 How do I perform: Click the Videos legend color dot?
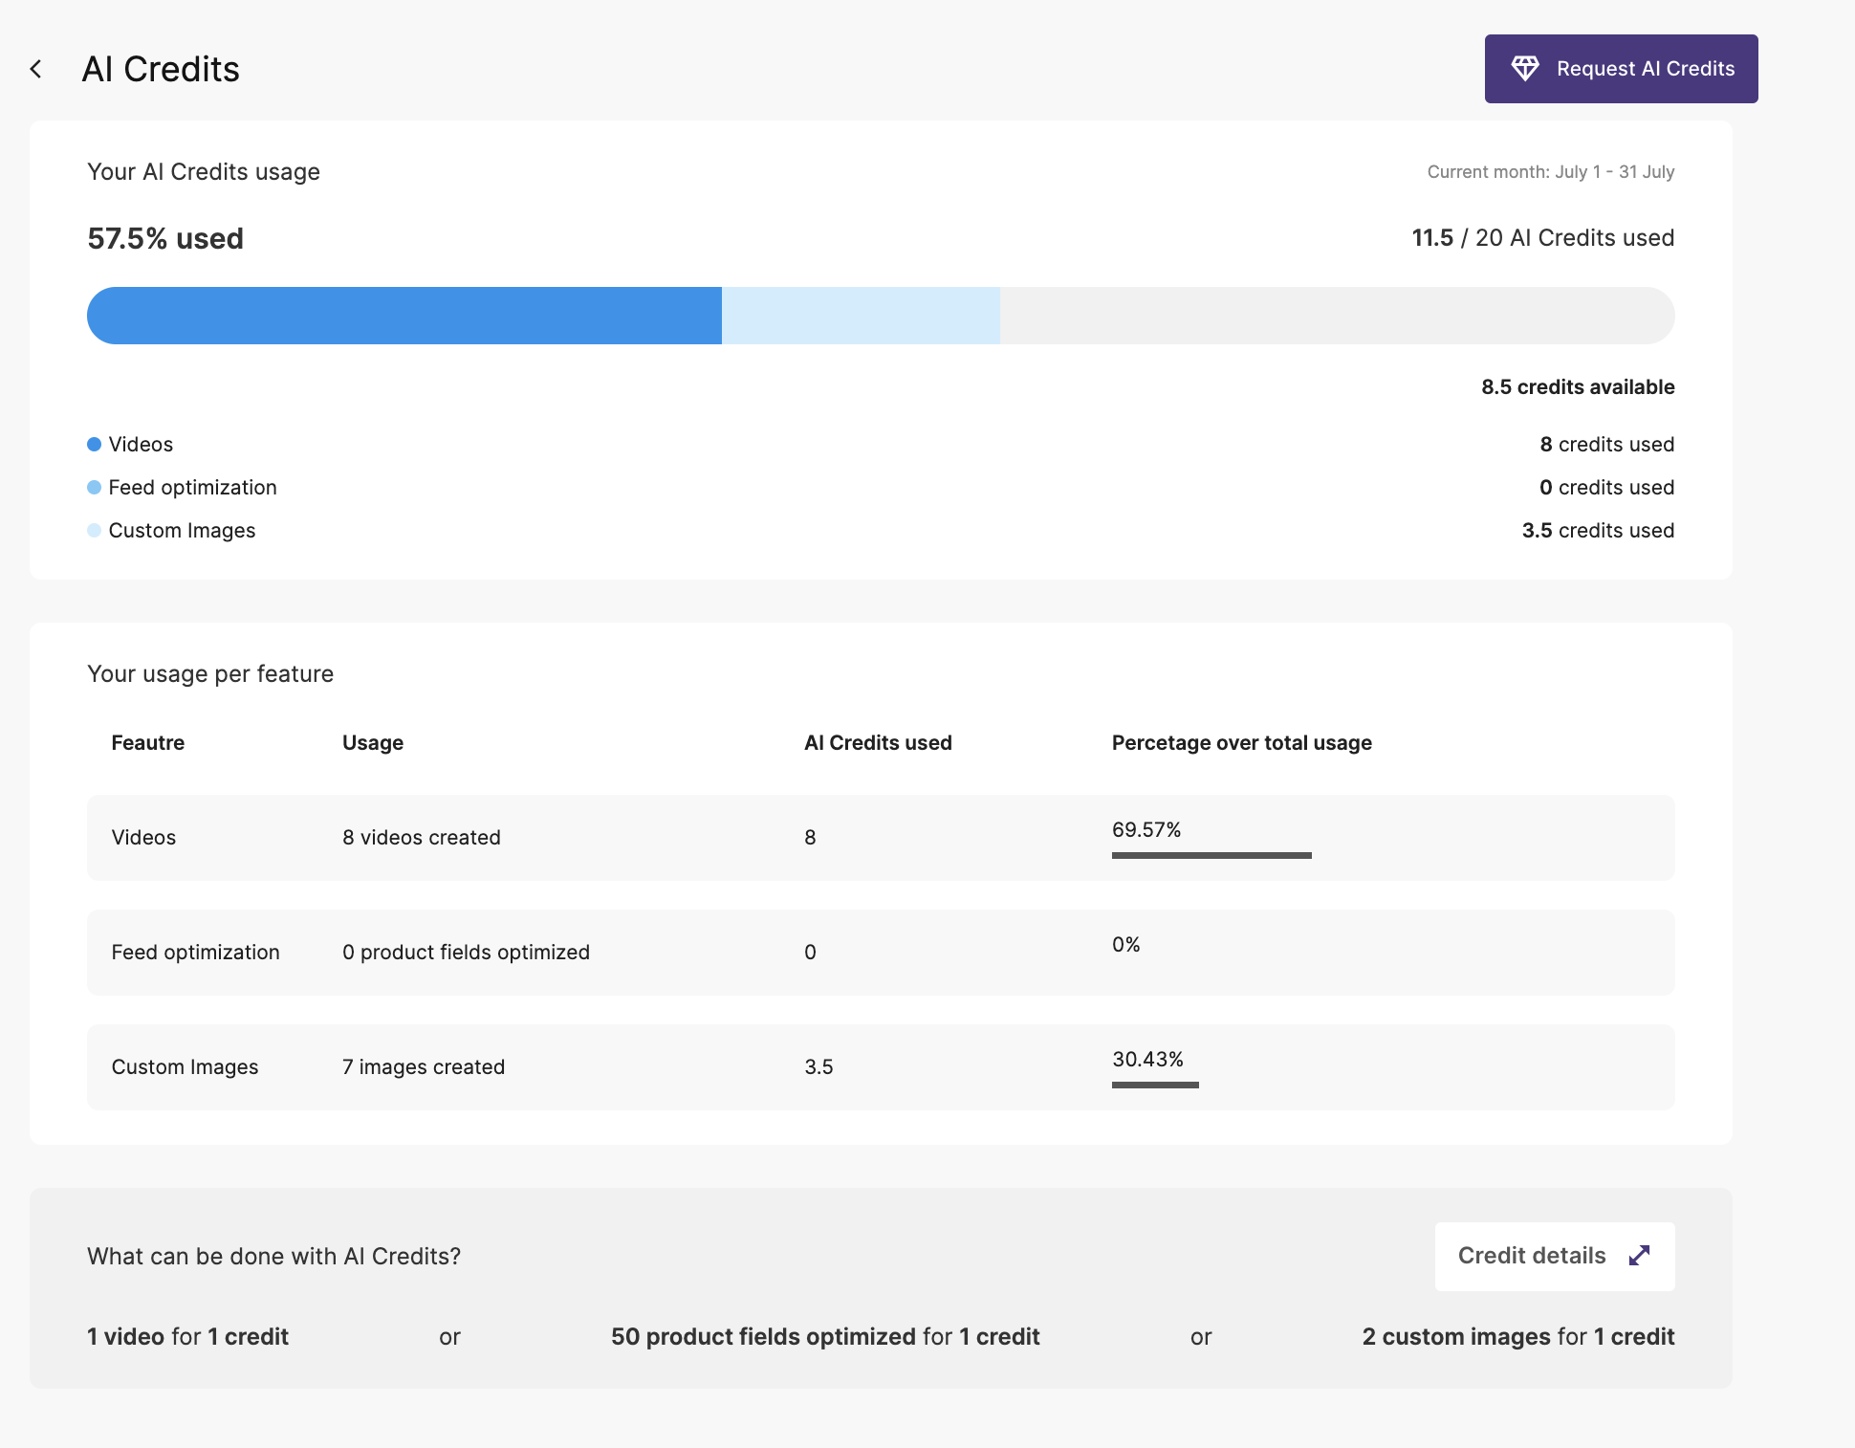[x=94, y=445]
